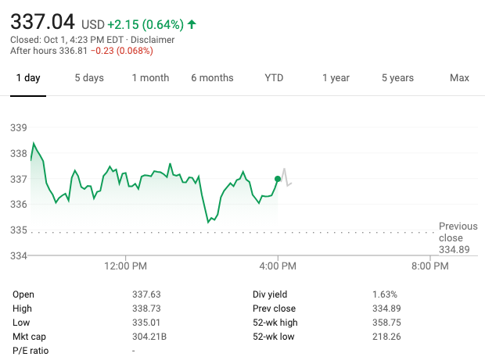
Task: Switch to the 5 days range
Action: click(89, 78)
